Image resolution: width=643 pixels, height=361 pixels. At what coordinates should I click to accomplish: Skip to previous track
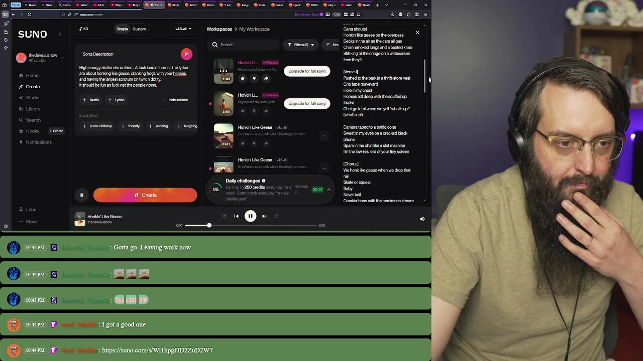[x=236, y=216]
